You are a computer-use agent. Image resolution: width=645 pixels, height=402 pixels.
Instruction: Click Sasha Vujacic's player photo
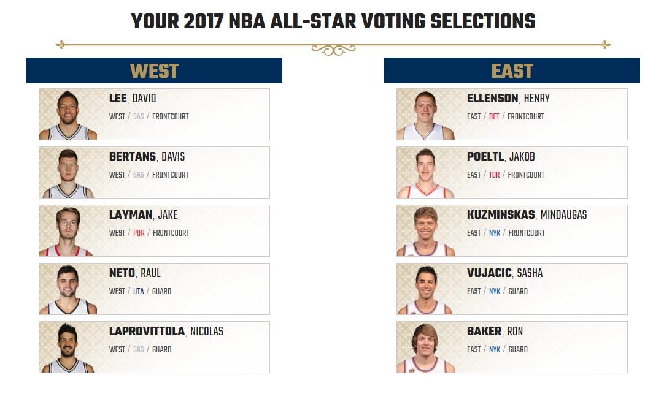[426, 290]
